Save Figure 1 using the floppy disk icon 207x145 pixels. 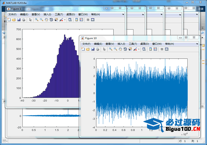[19, 20]
